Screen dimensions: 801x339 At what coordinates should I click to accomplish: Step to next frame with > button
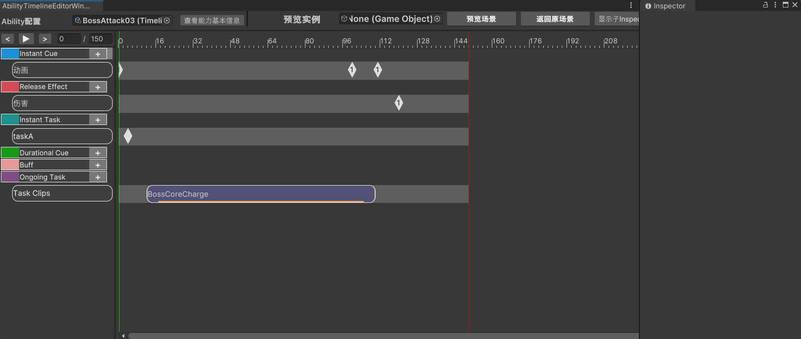click(45, 39)
